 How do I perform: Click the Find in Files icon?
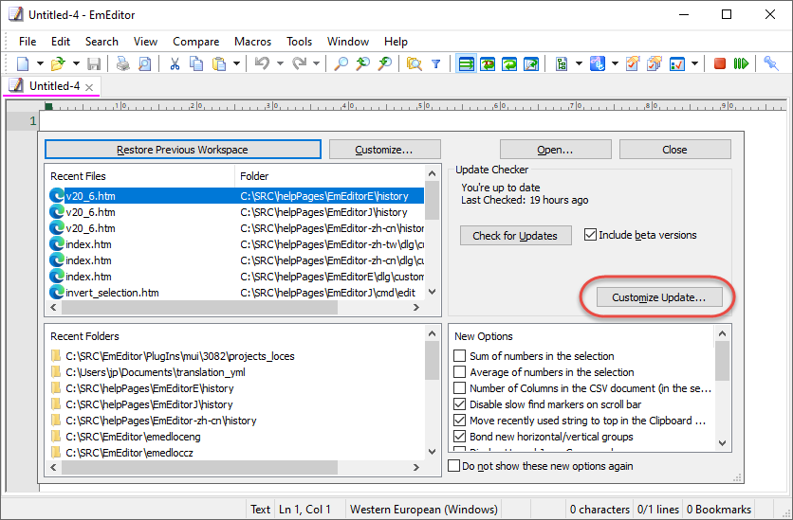(415, 64)
